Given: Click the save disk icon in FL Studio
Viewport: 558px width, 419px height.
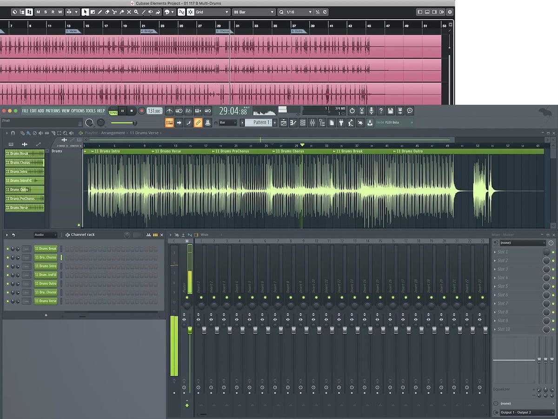Looking at the screenshot, I should point(391,111).
